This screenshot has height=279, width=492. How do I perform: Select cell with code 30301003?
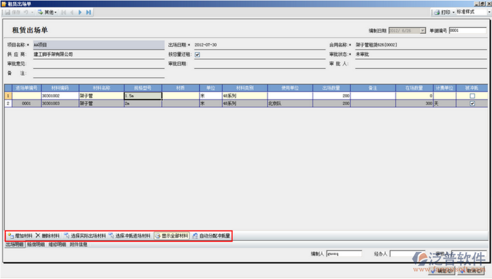(x=60, y=103)
